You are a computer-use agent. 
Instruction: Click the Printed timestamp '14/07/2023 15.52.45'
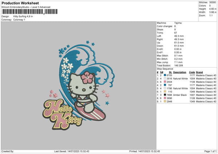click(149, 151)
